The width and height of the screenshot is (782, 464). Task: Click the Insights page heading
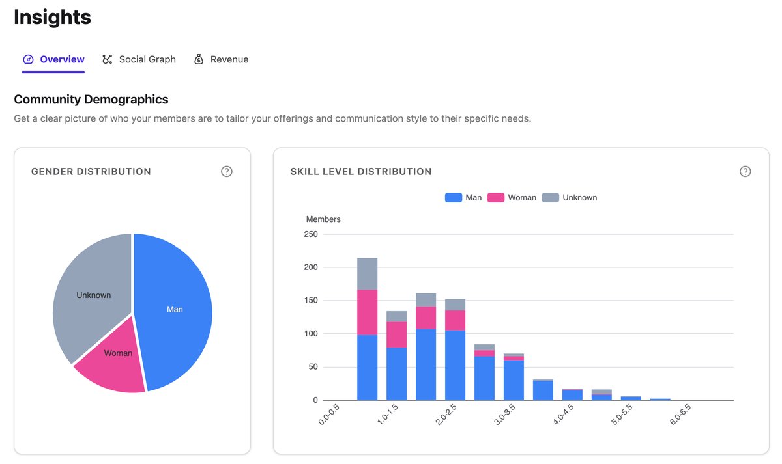point(52,18)
